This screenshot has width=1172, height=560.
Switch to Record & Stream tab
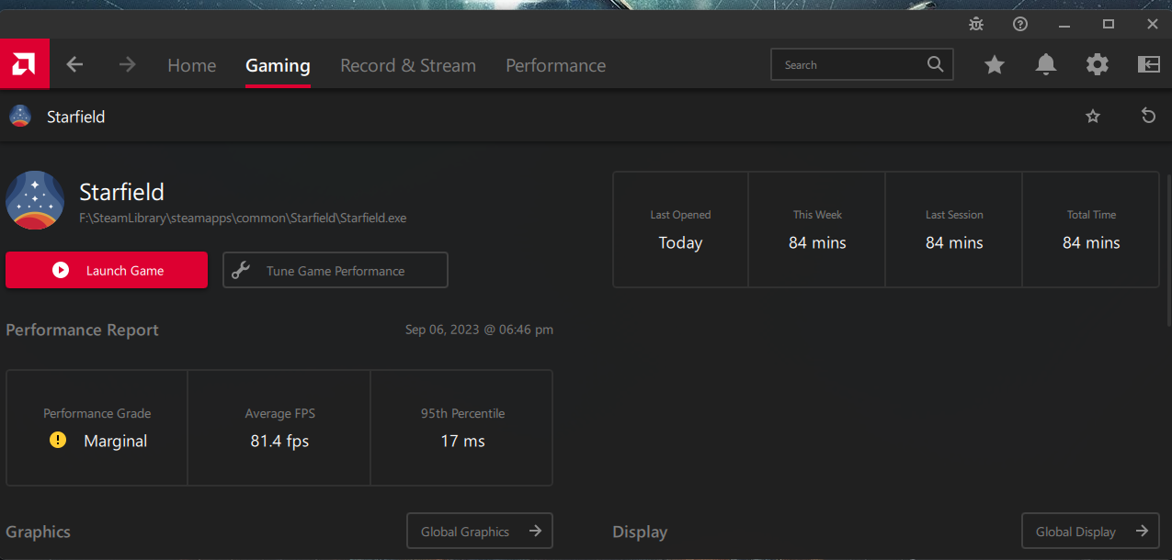[x=408, y=65]
